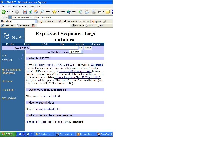Viewport: 200px width, 150px height.
Task: Print the page with the printer icon
Action: click(94, 12)
